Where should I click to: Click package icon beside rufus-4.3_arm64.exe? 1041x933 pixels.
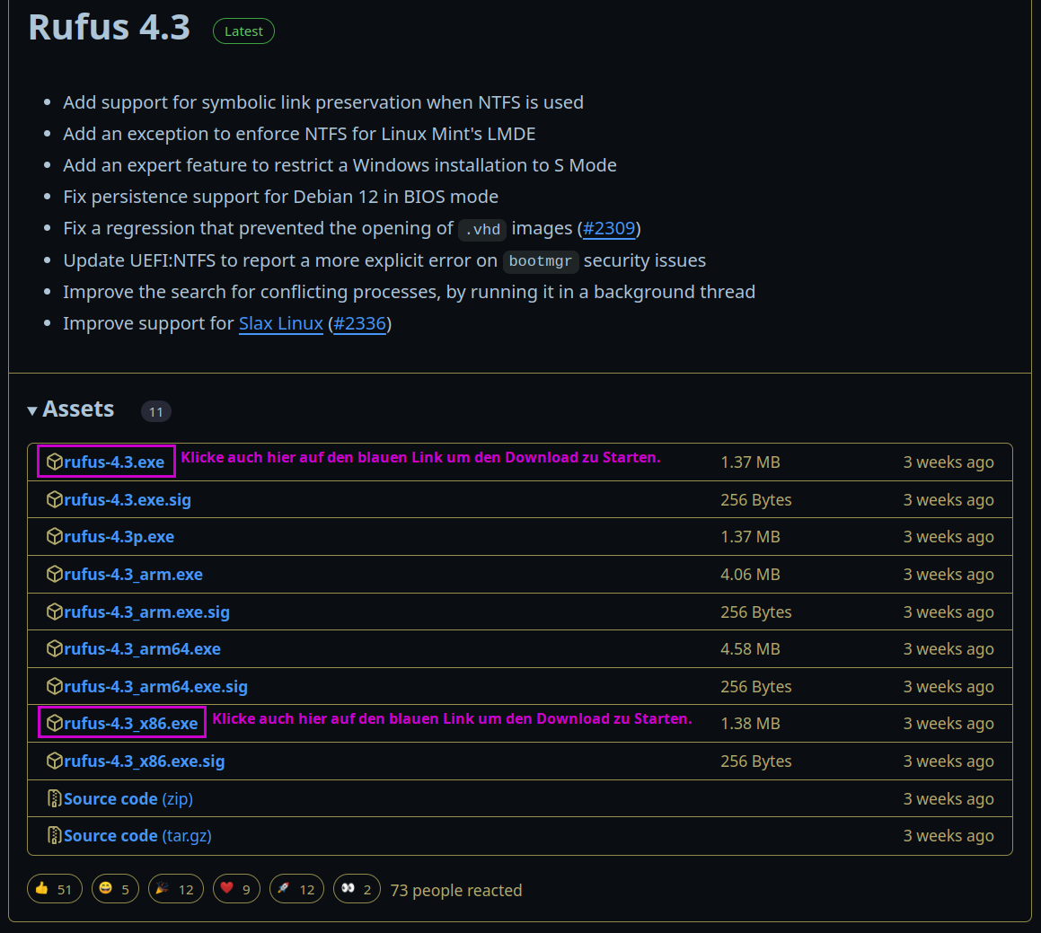coord(55,649)
